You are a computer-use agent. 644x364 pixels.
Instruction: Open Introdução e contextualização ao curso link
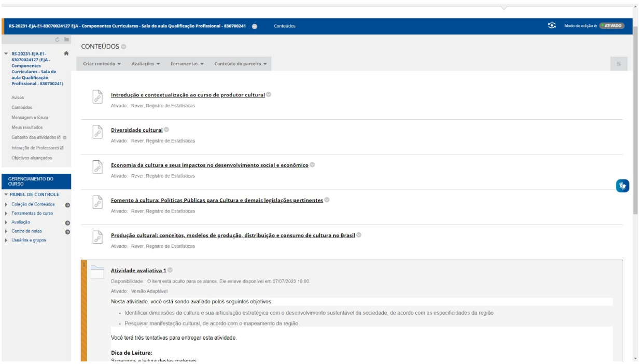click(x=188, y=95)
